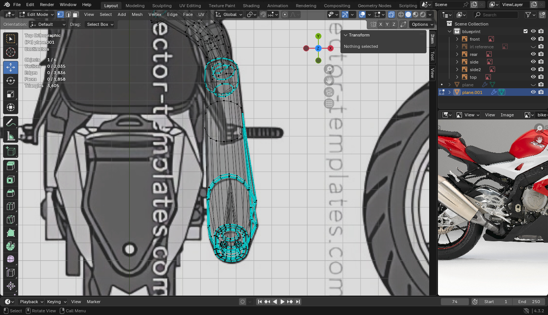Expand the top object in outliner

457,77
